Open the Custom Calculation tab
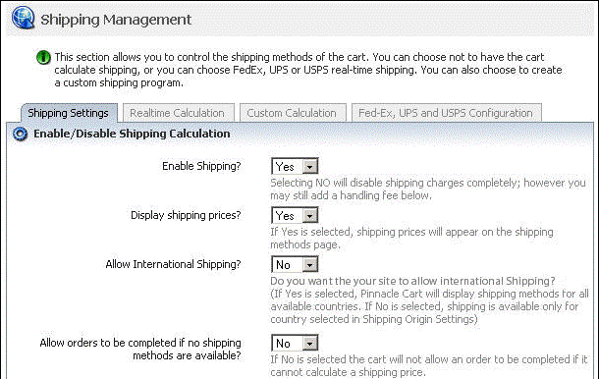Image resolution: width=599 pixels, height=379 pixels. point(292,113)
